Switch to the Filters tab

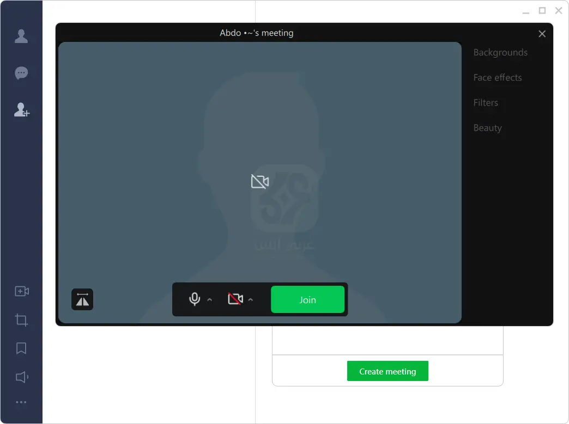485,102
